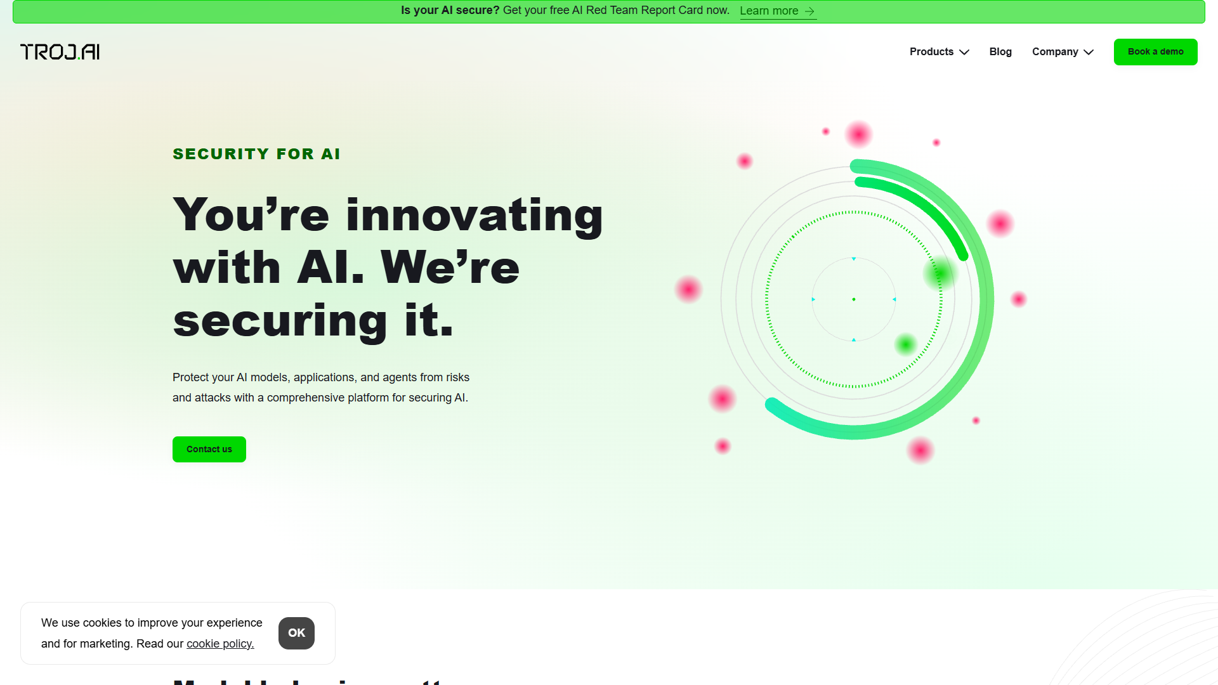1218x685 pixels.
Task: Go to the Blog page
Action: pyautogui.click(x=1000, y=52)
